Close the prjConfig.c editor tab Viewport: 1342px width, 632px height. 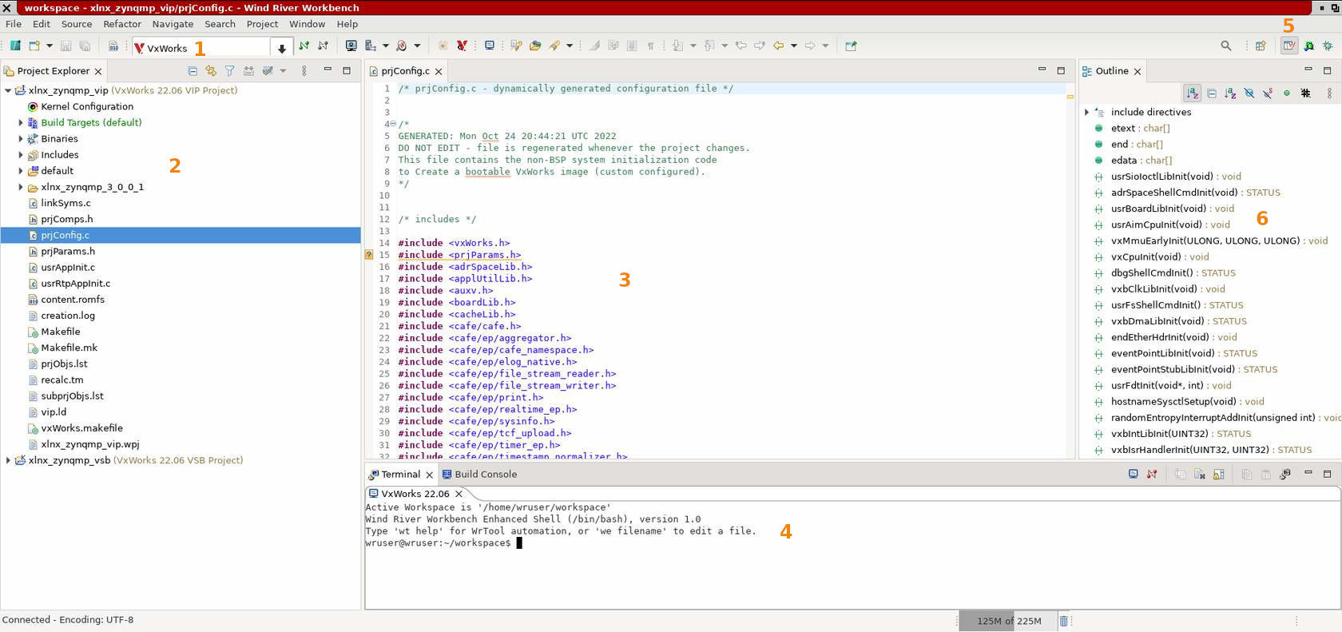(x=439, y=71)
